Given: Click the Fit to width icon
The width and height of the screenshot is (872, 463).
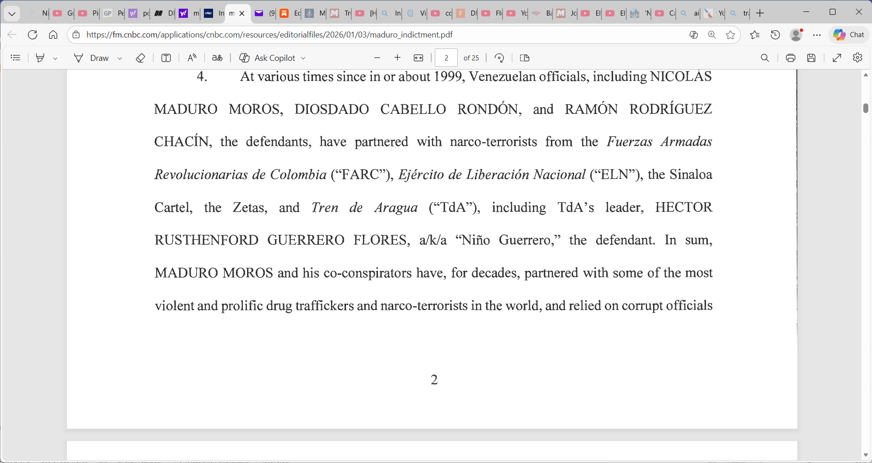Looking at the screenshot, I should coord(418,58).
